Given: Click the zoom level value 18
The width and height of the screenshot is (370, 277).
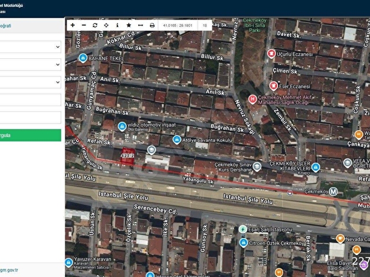Looking at the screenshot, I should tap(205, 25).
